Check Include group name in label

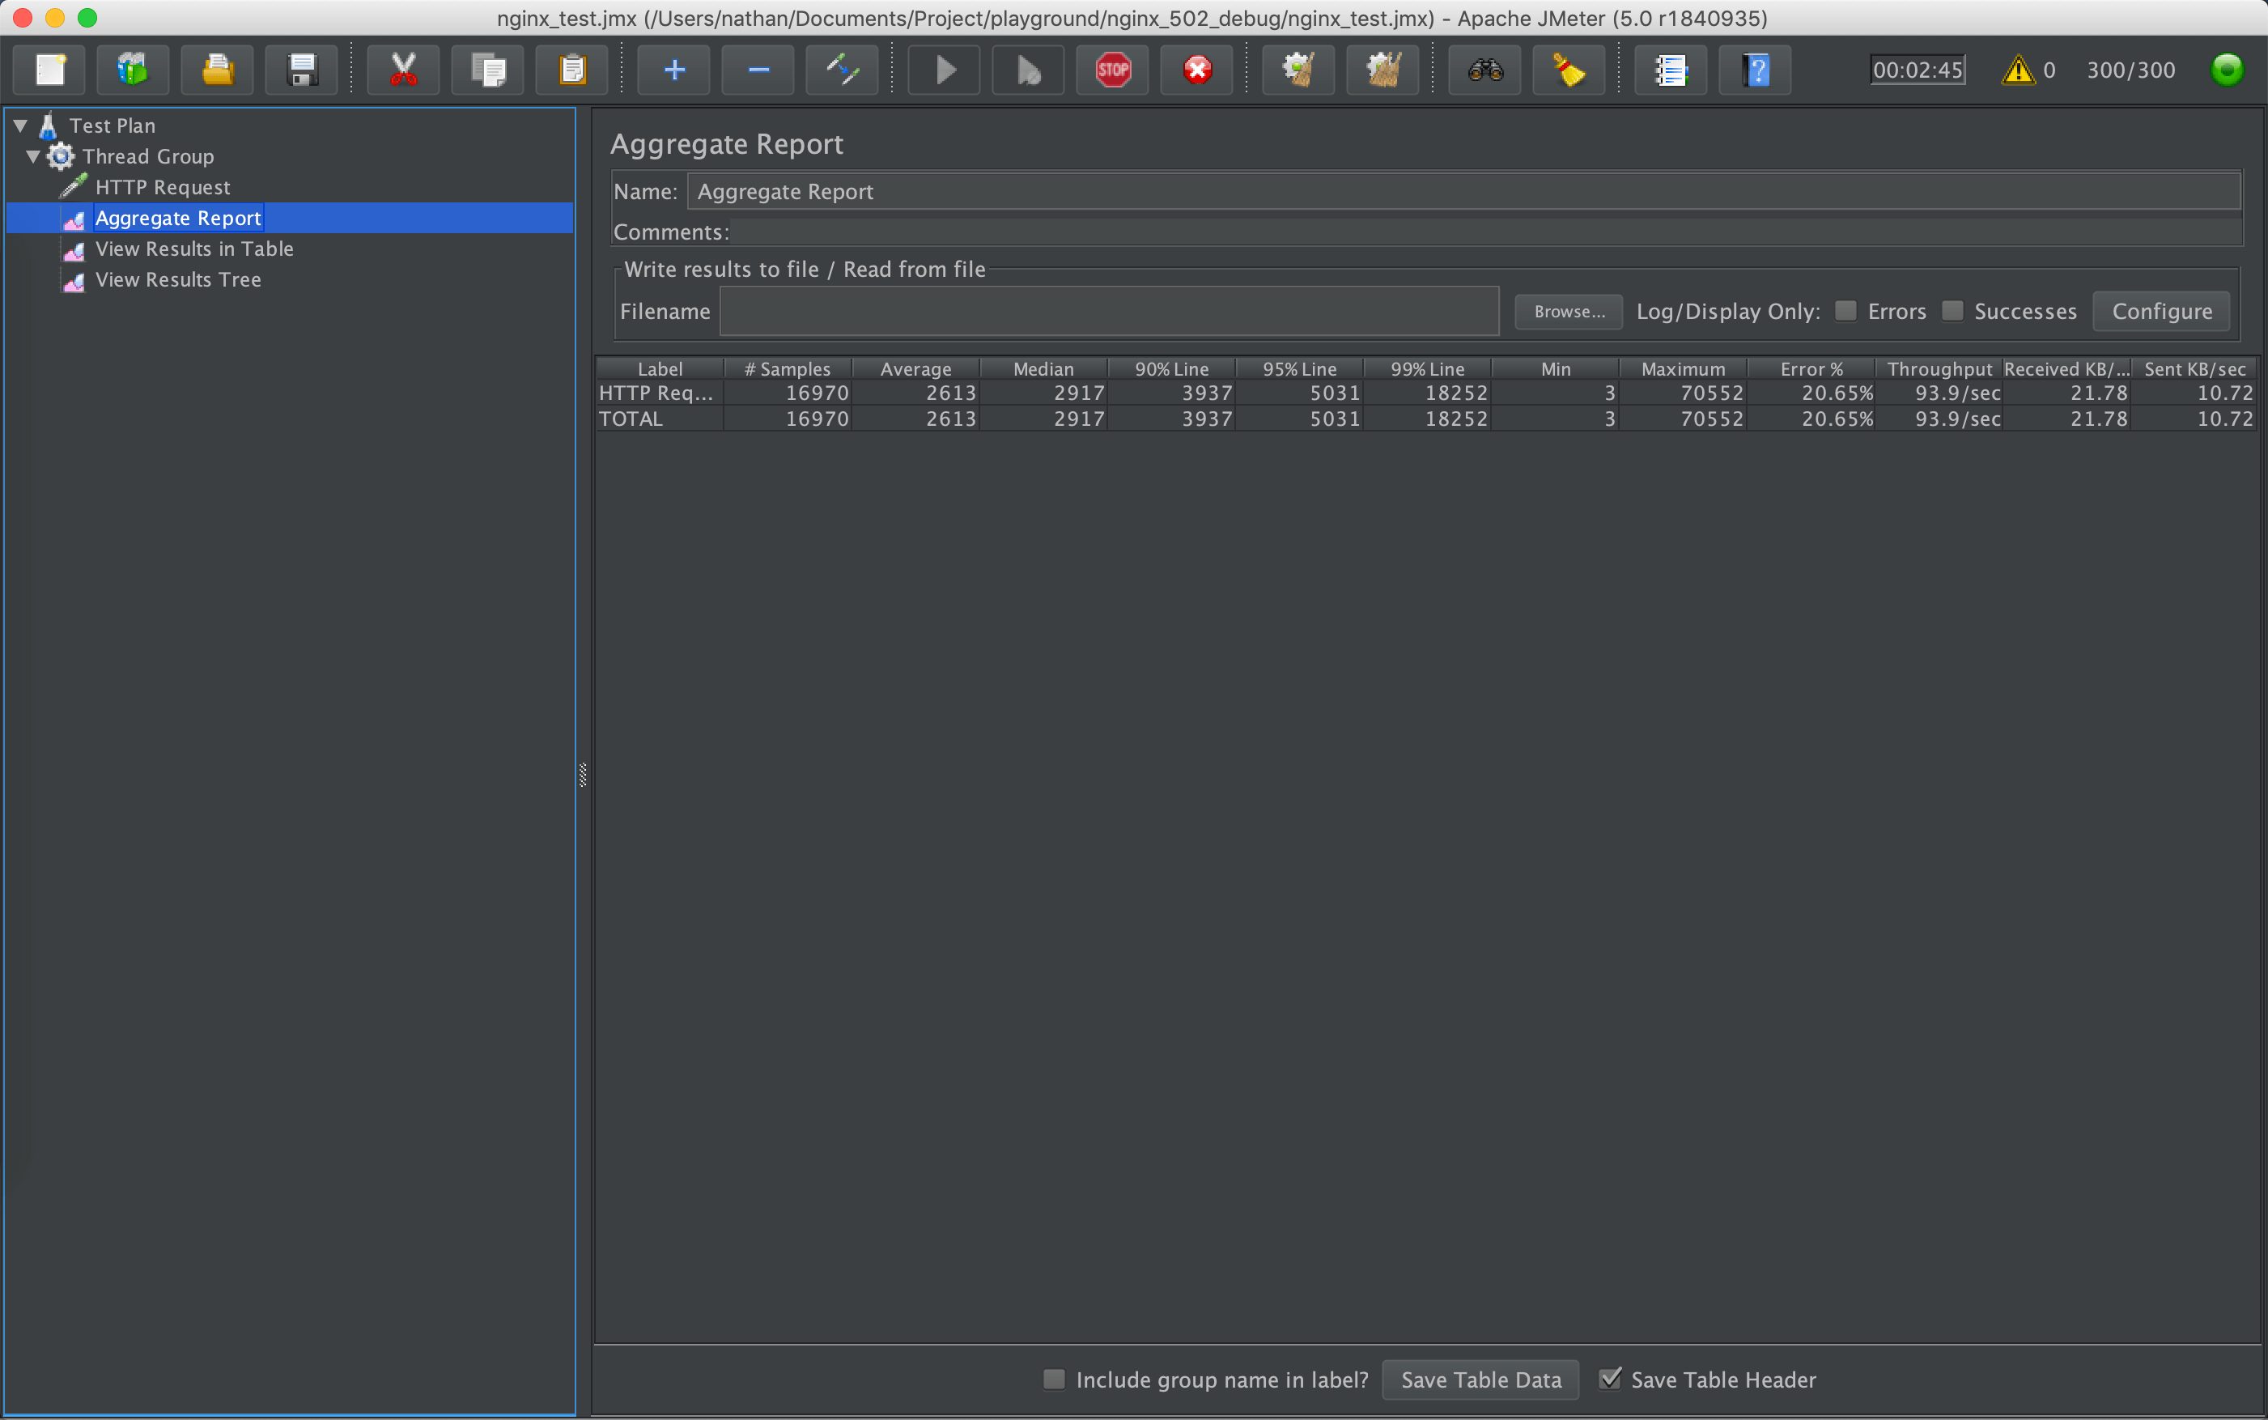tap(1053, 1379)
